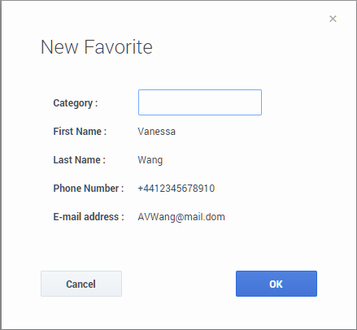The height and width of the screenshot is (330, 357).
Task: Close the New Favorite dialog with X
Action: (333, 19)
